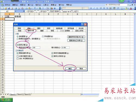Click the Print toolbar icon
This screenshot has width=136, height=102.
coord(16,8)
